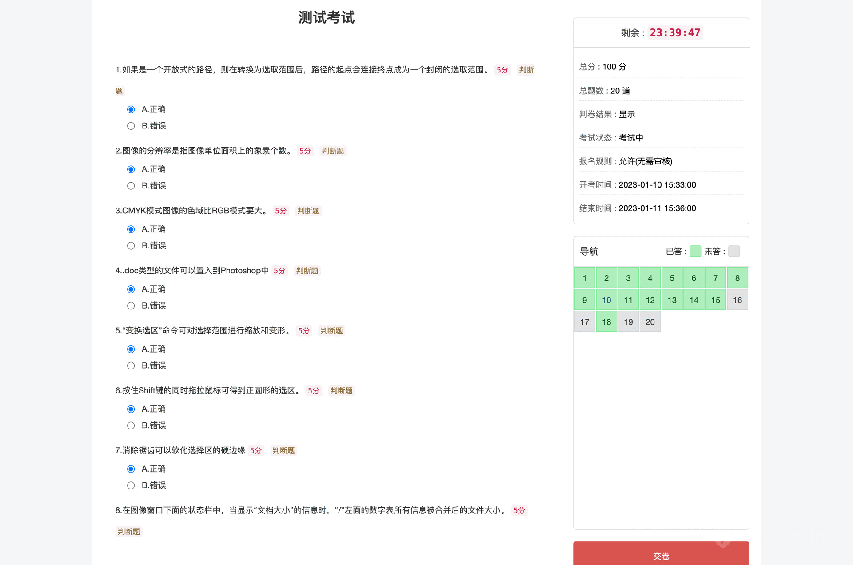Go to question 1 in navigation grid
Screen dimensions: 853x565
tap(584, 278)
